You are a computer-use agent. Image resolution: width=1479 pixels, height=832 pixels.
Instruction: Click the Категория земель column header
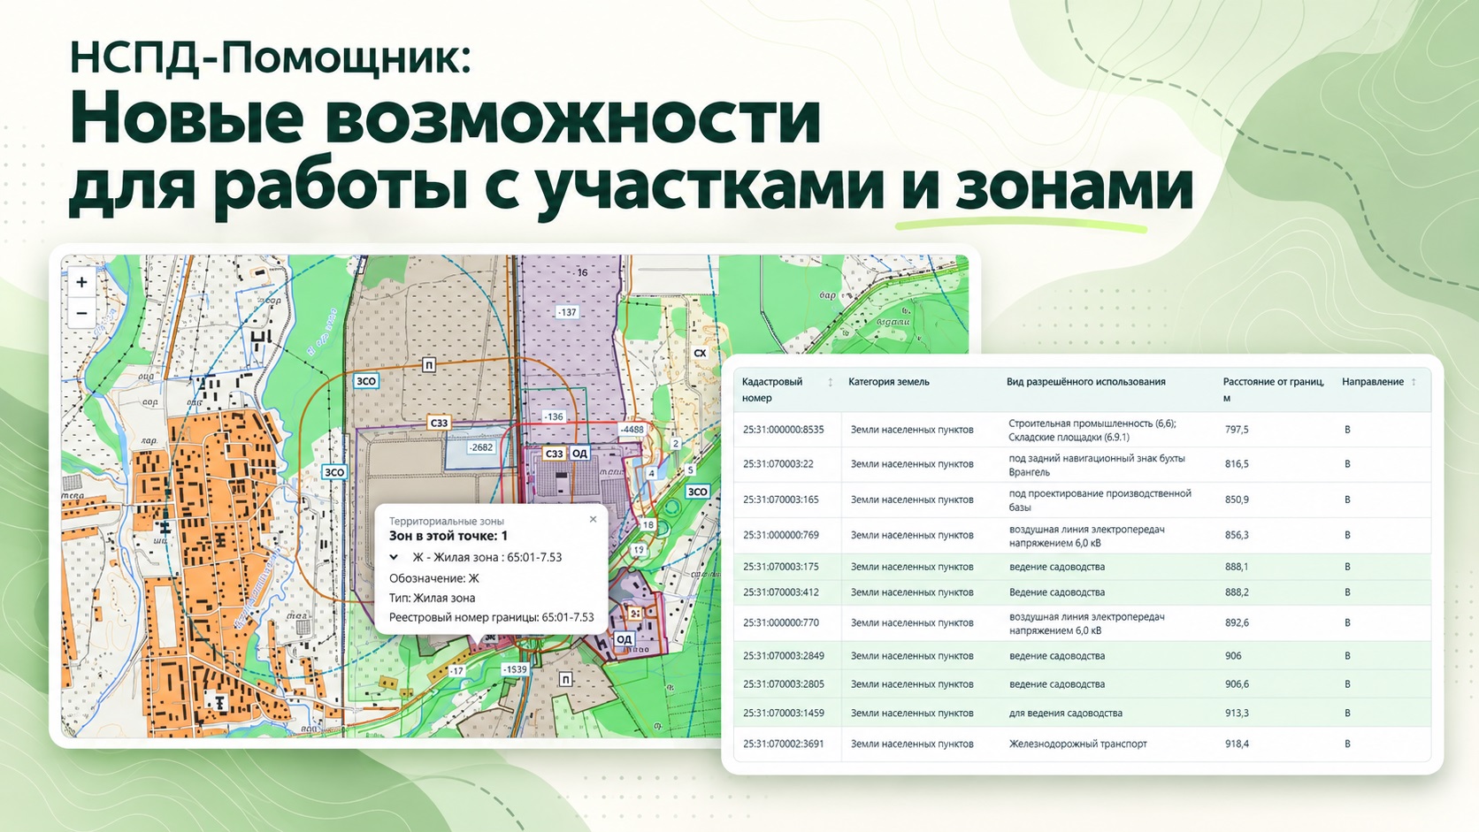pos(888,382)
